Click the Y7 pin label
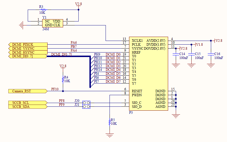 coord(134,84)
